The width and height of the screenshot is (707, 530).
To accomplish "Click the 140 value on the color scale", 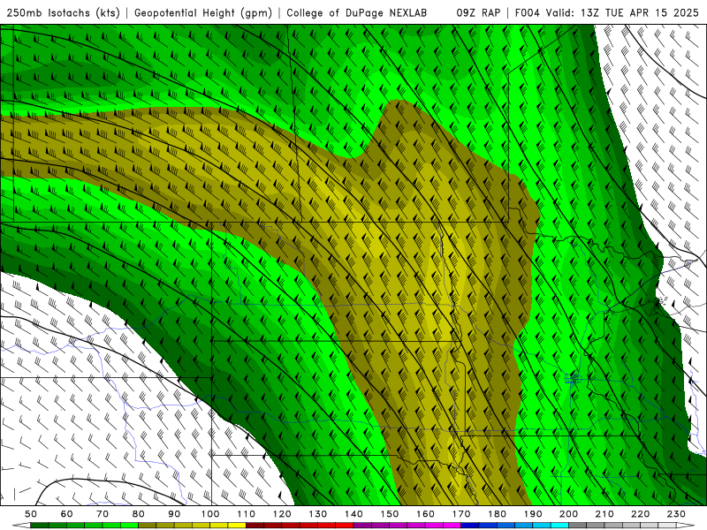I will 353,514.
